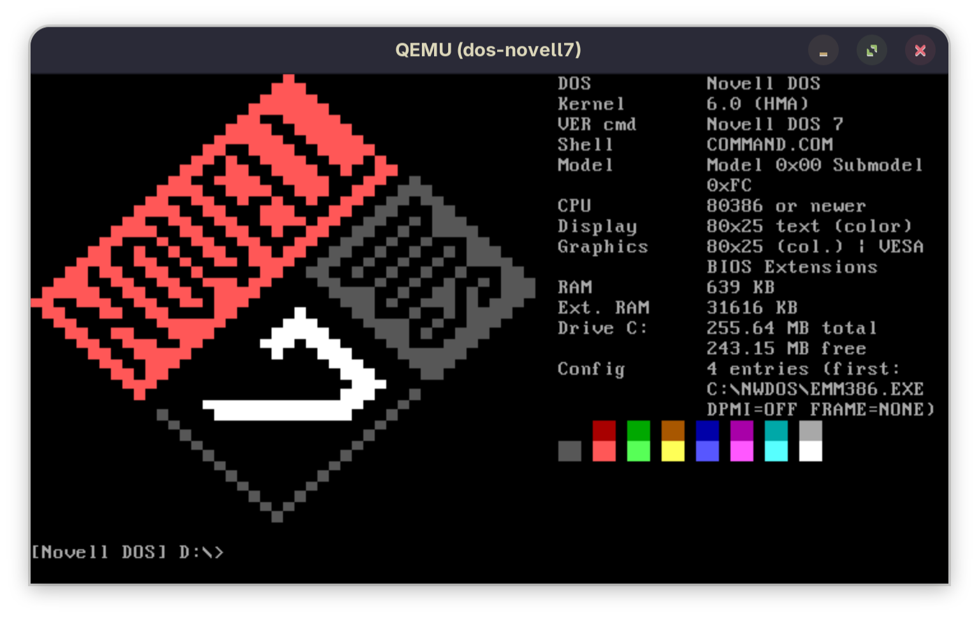Click the blue color swatch
979x618 pixels.
707,441
